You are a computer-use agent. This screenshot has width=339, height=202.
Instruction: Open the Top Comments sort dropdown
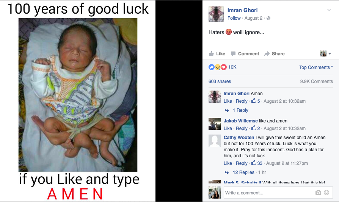pos(316,67)
